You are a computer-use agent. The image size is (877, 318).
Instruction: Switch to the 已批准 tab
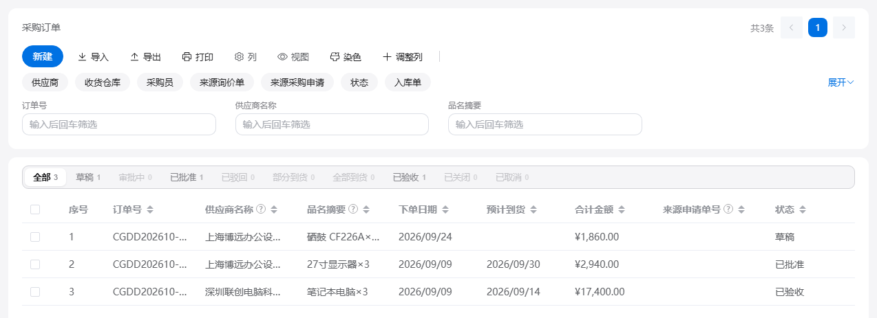187,177
